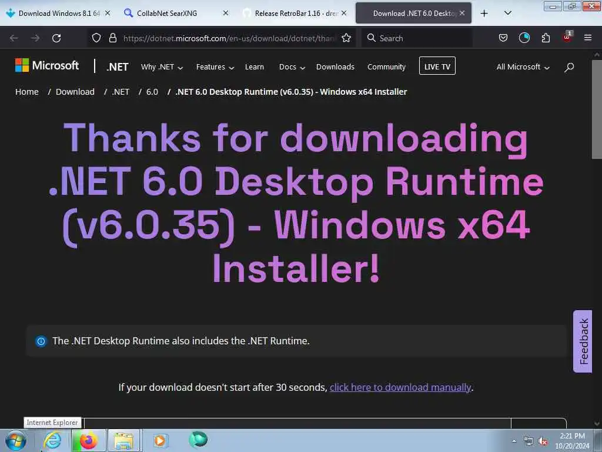Click the Microsoft logo in the header

click(47, 65)
